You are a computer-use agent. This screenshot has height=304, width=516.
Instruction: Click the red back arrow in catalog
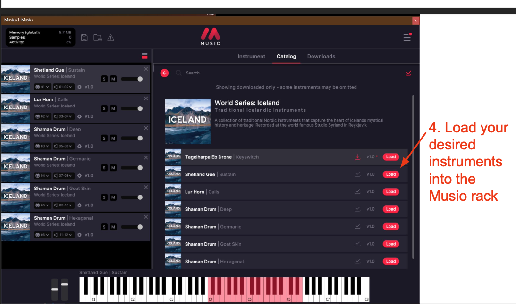165,73
